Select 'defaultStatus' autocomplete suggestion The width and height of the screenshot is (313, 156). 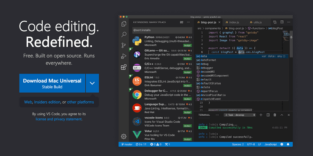(x=242, y=83)
